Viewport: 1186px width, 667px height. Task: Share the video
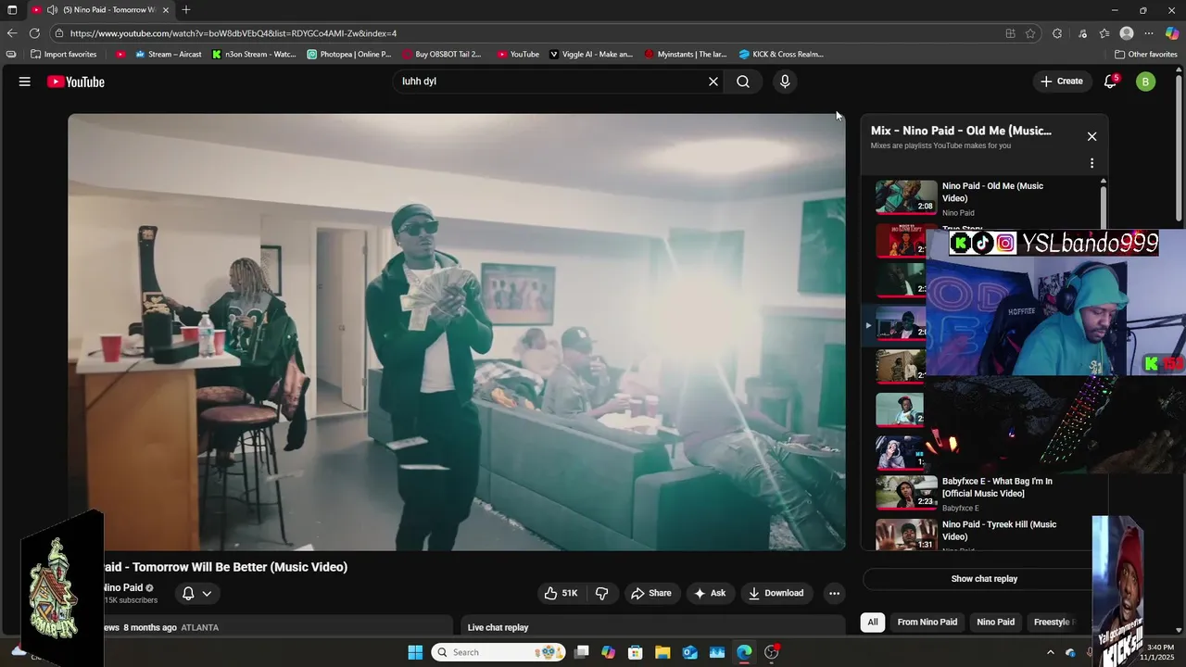650,593
